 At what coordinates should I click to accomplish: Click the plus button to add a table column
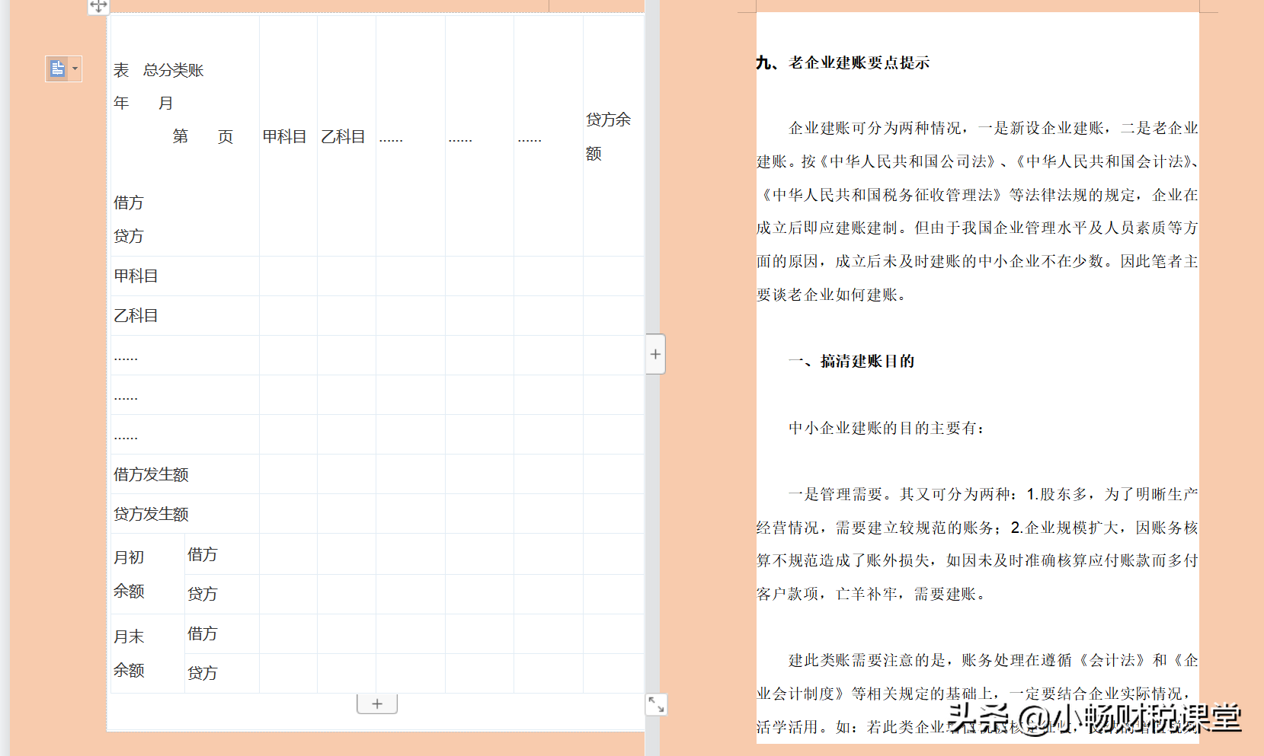coord(654,353)
